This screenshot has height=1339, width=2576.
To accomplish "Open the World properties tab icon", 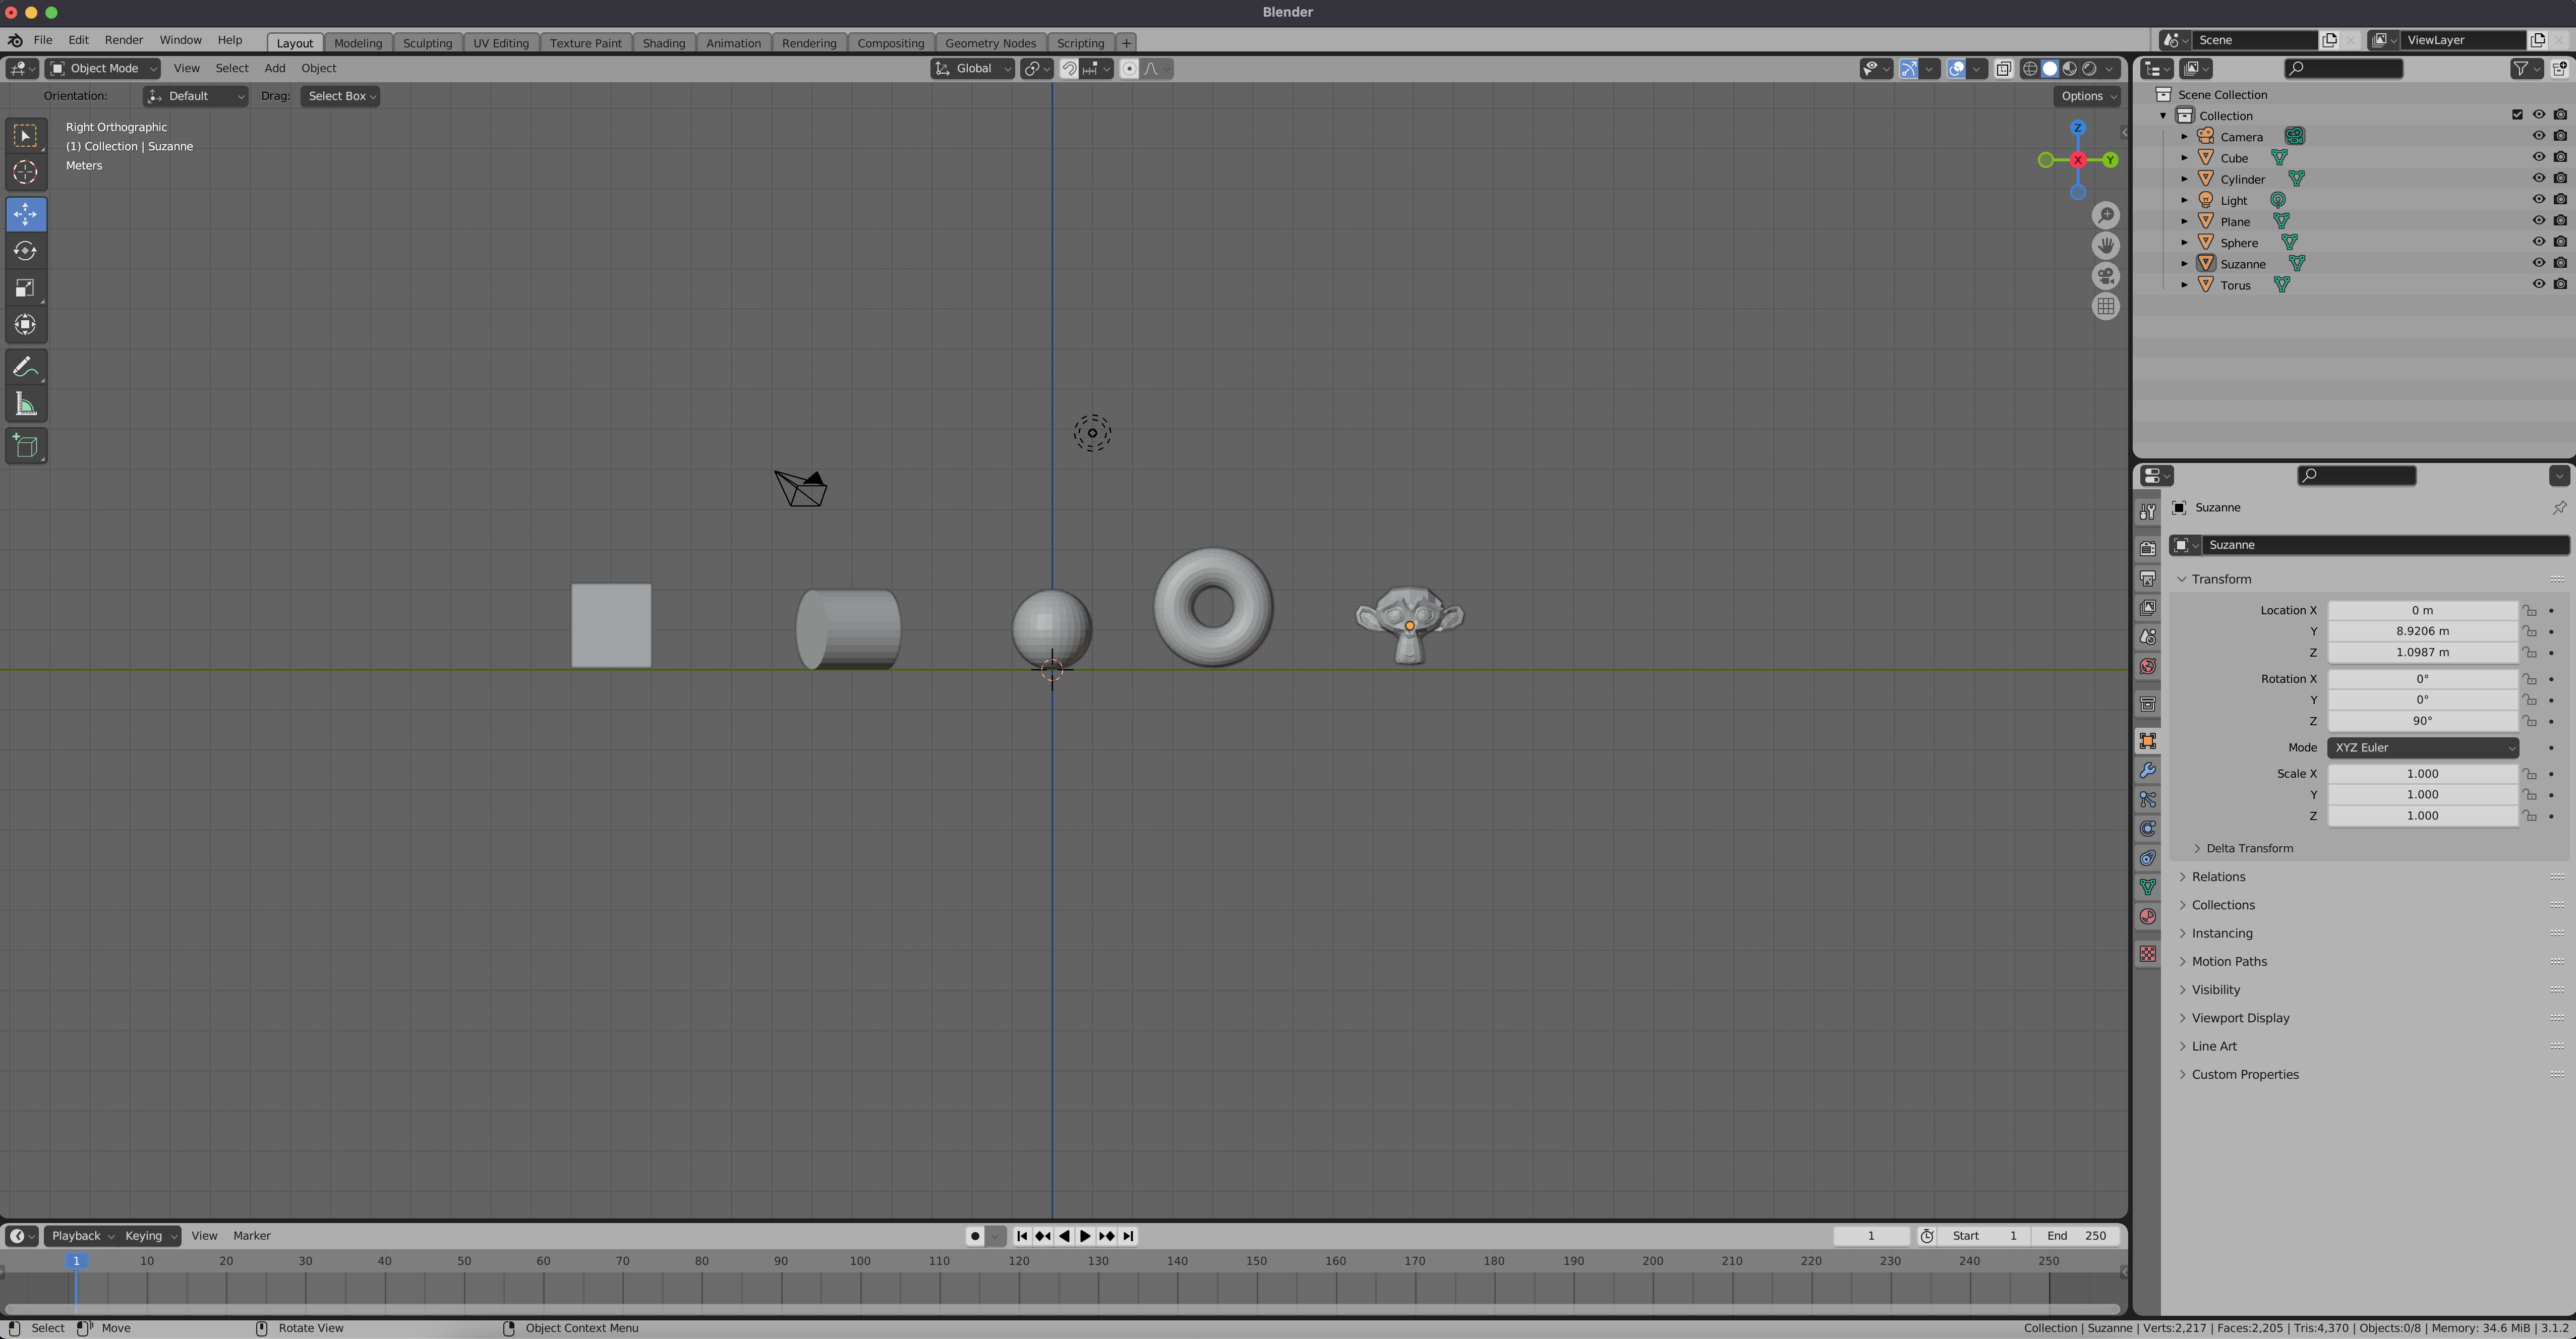I will pyautogui.click(x=2148, y=666).
